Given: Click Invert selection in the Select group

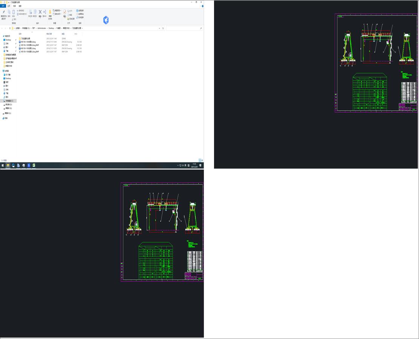Looking at the screenshot, I should [x=80, y=17].
